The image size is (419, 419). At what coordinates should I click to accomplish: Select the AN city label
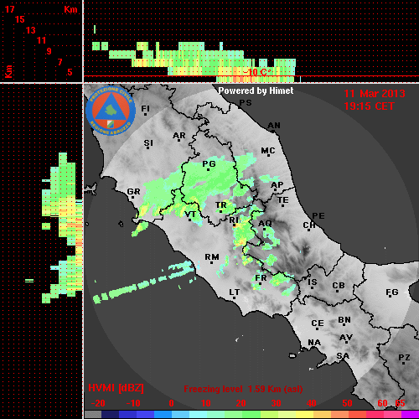(274, 126)
